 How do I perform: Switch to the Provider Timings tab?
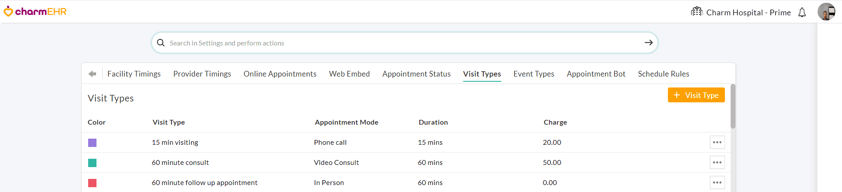coord(202,74)
